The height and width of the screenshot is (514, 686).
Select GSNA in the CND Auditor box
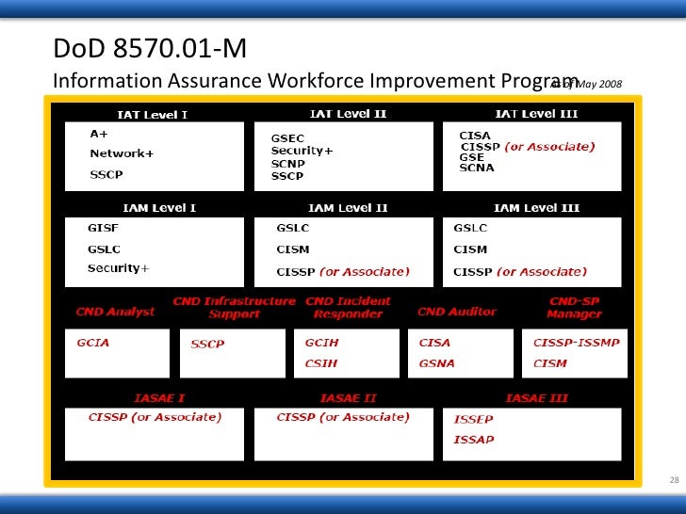click(436, 363)
